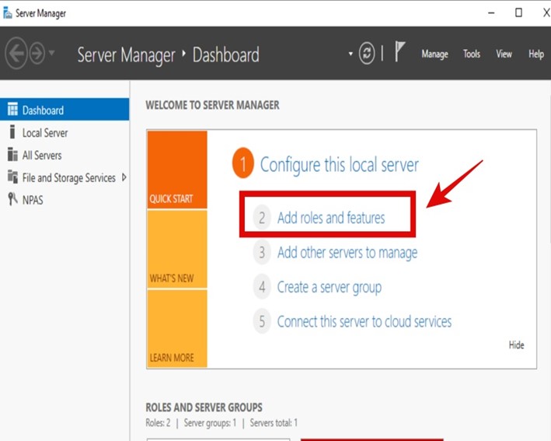Click the ROLES AND SERVER GROUPS heading

(204, 408)
